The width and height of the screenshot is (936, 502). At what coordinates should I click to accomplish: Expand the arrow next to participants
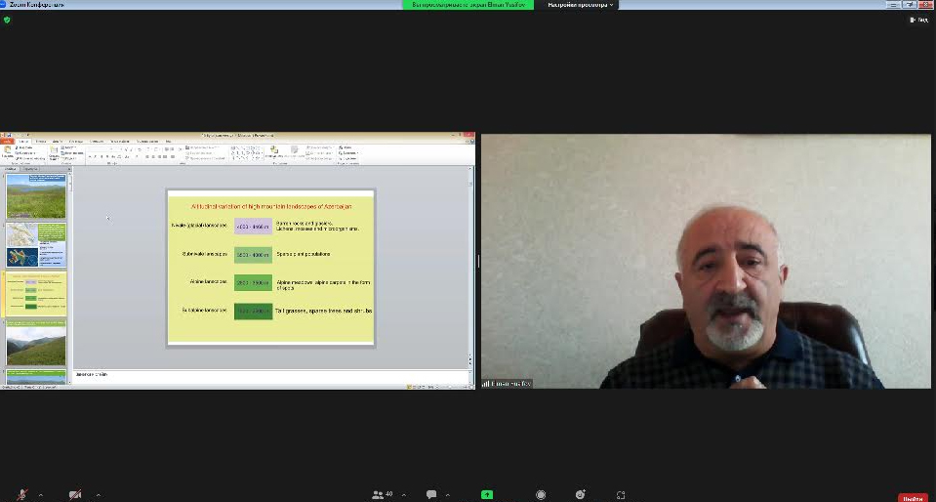pos(404,495)
